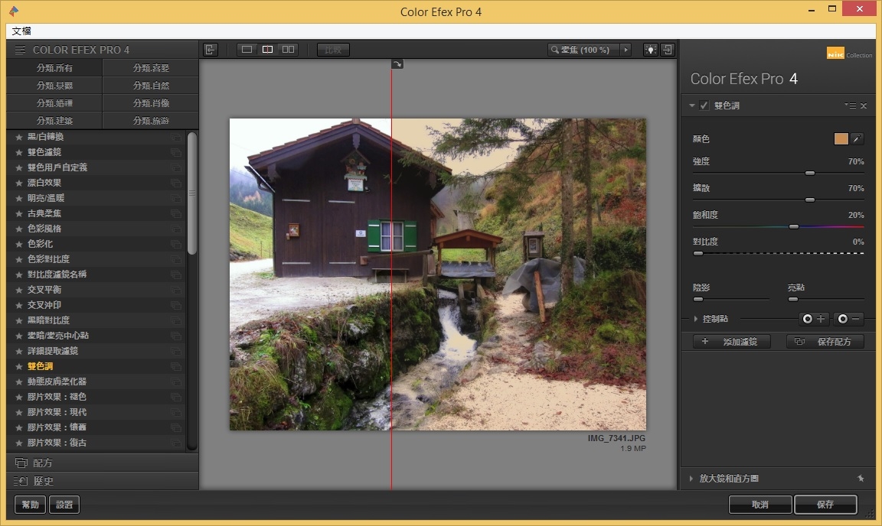Switch to single image preview mode

click(x=247, y=50)
